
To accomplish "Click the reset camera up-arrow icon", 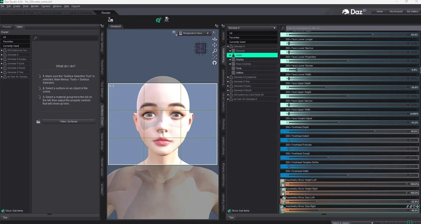I will tap(214, 63).
